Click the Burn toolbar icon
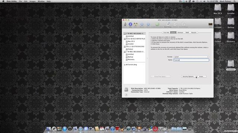Image resolution: width=238 pixels, height=133 pixels. [x=135, y=24]
